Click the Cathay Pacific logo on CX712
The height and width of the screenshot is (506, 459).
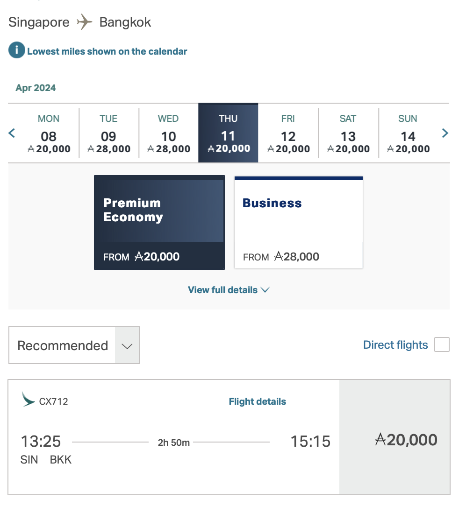pyautogui.click(x=29, y=400)
